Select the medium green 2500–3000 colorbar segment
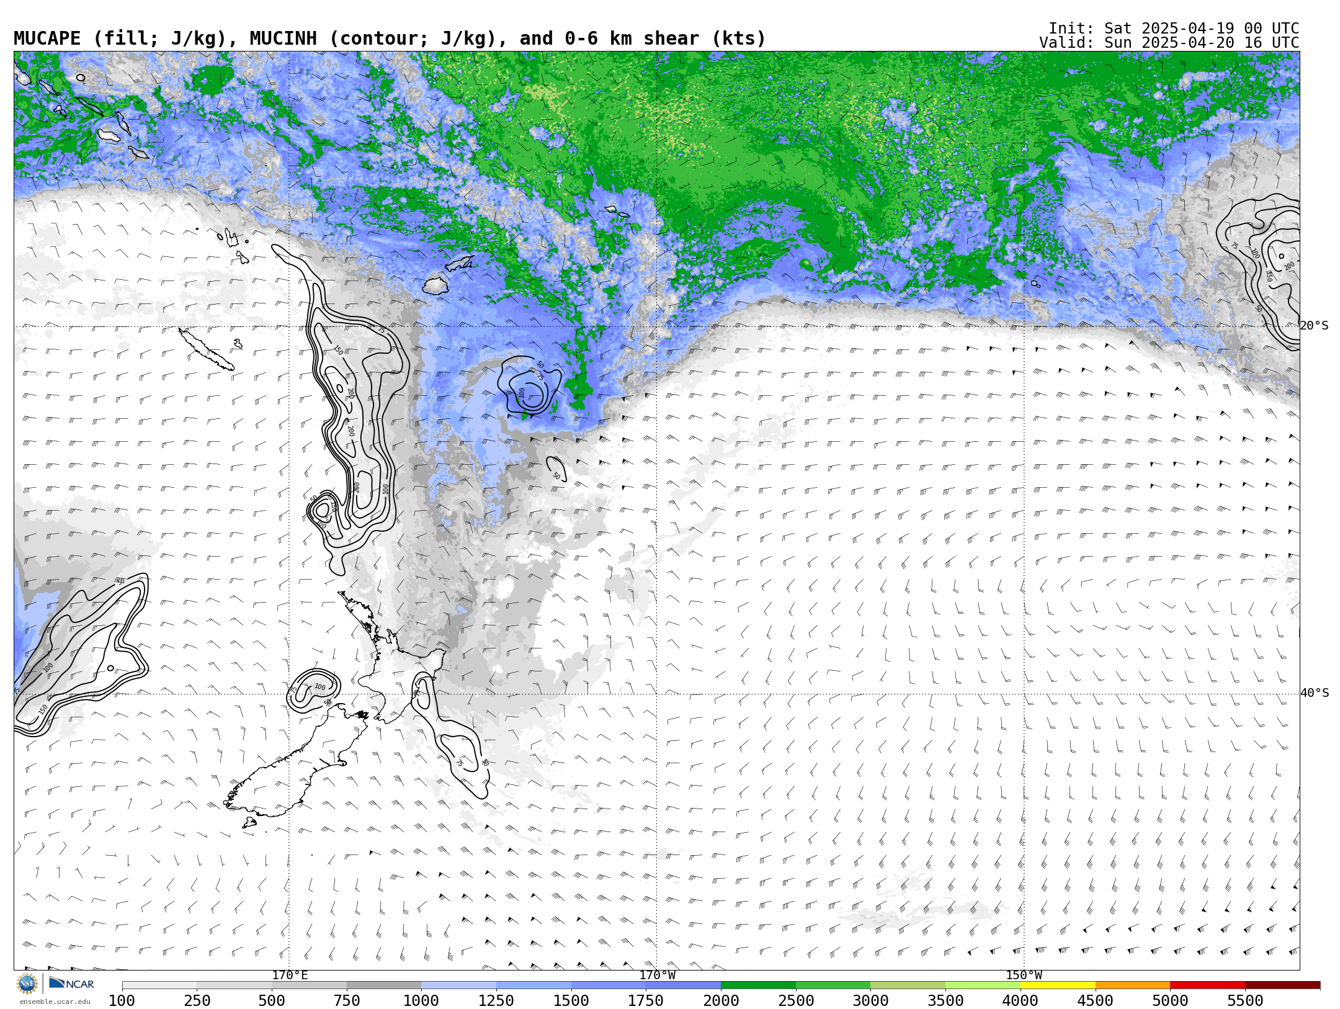Image resolution: width=1340 pixels, height=1009 pixels. point(833,985)
